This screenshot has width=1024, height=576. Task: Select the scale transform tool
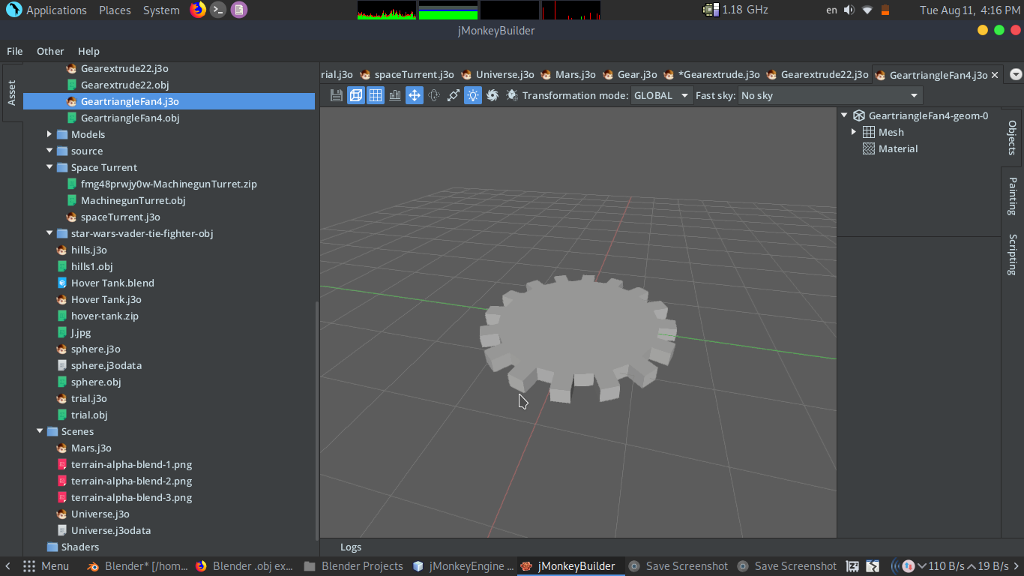click(x=454, y=95)
